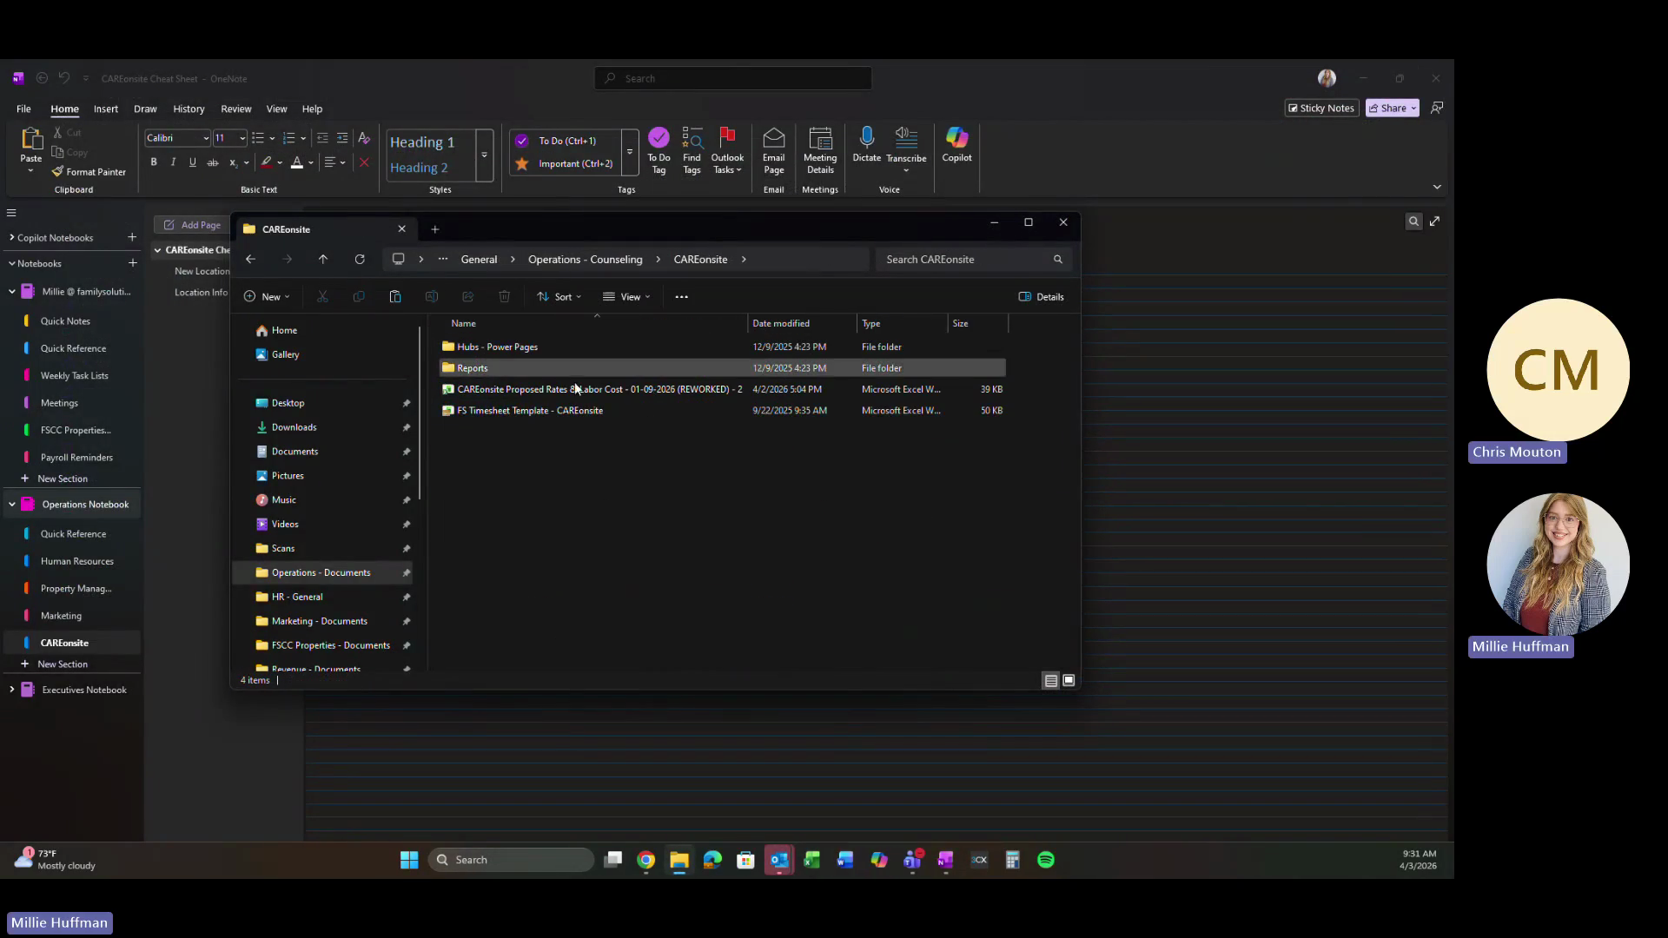1668x938 pixels.
Task: Toggle the Details pane in File Explorer
Action: [x=1041, y=296]
